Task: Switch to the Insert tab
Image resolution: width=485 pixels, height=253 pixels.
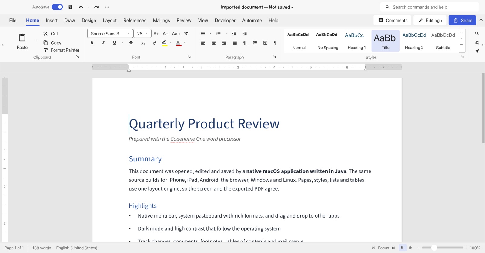Action: click(52, 20)
